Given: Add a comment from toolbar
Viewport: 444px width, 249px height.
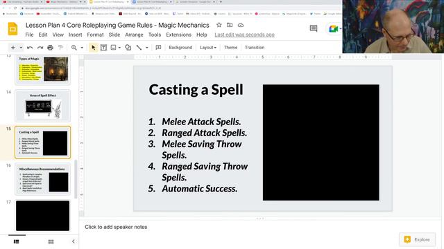Looking at the screenshot, I should pos(158,48).
